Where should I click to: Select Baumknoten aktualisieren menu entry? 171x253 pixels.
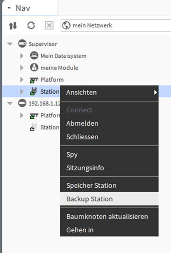pyautogui.click(x=109, y=217)
